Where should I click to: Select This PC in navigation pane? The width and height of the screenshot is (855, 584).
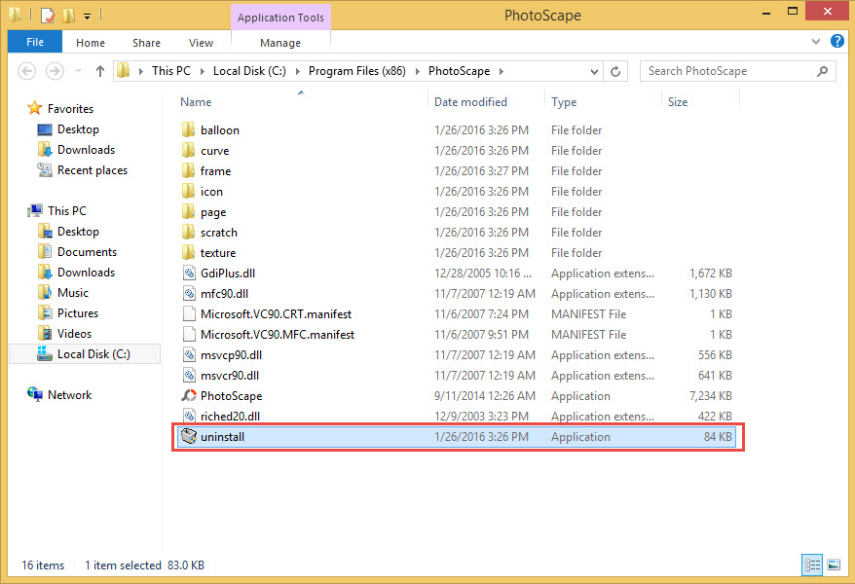(x=66, y=211)
